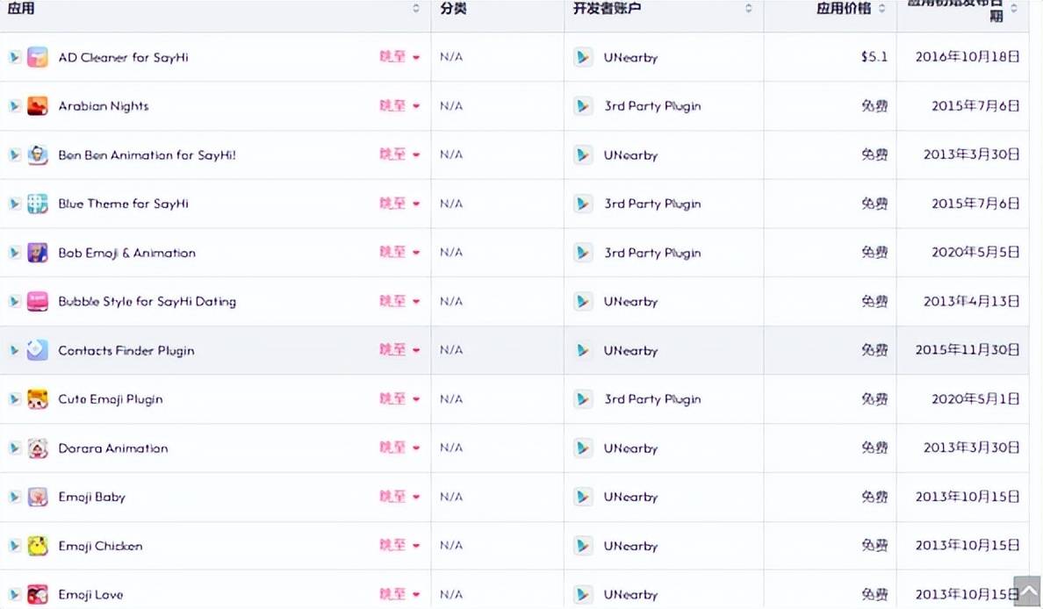Image resolution: width=1043 pixels, height=609 pixels.
Task: Open the 跳至 dropdown for Arabian Nights
Action: click(x=399, y=105)
